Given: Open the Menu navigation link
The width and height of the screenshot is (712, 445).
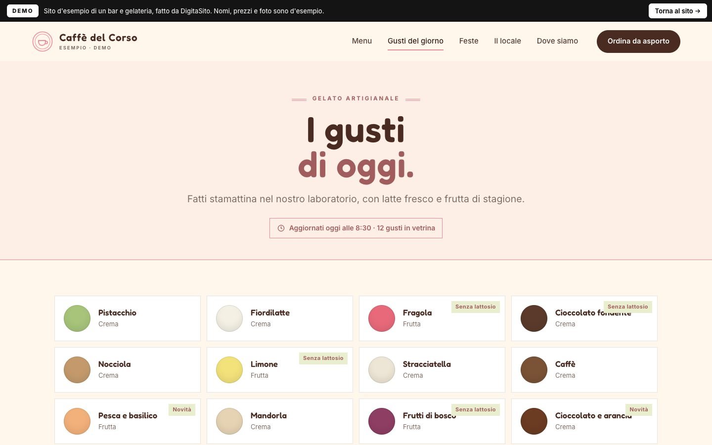Looking at the screenshot, I should tap(362, 41).
